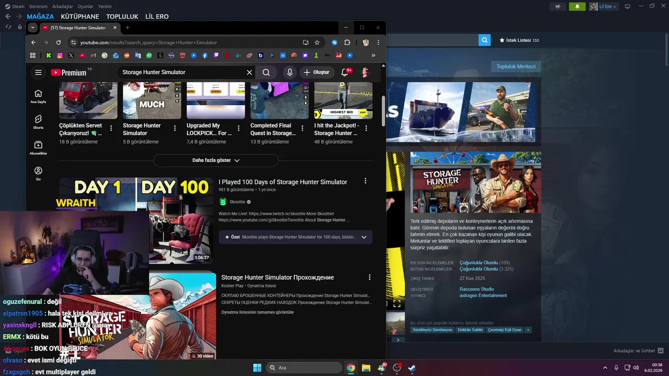
Task: Open Instagram bookmark in bookmarks bar
Action: (x=60, y=55)
